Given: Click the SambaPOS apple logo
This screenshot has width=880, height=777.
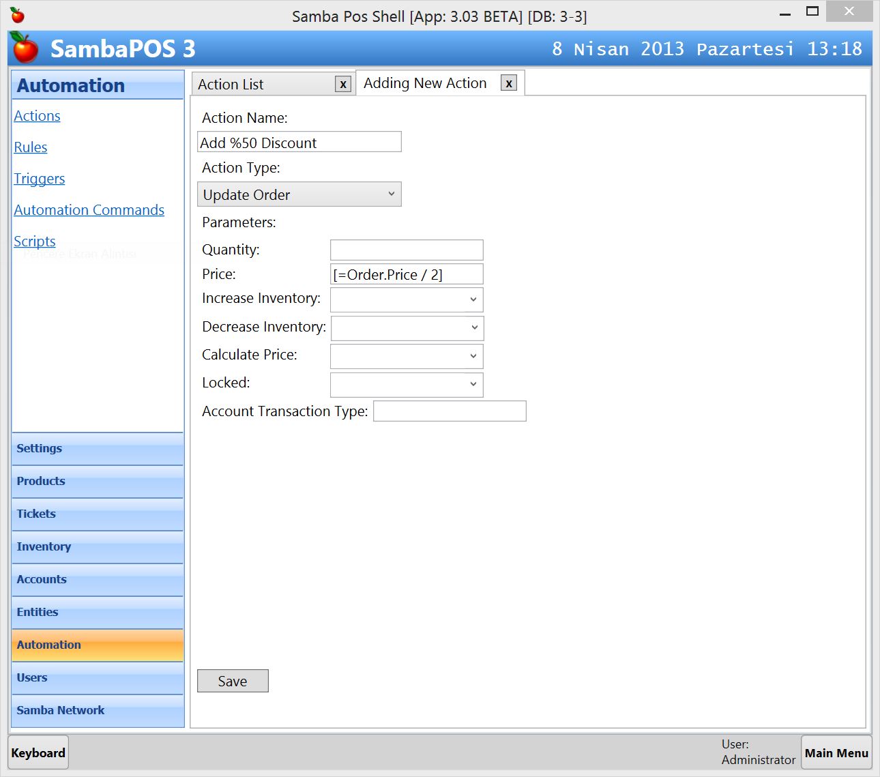Looking at the screenshot, I should (25, 48).
